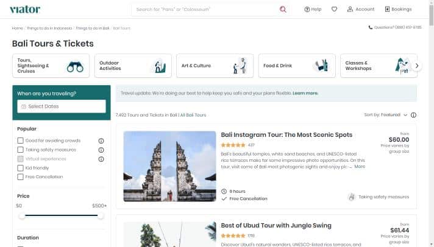This screenshot has height=247, width=434.
Task: Open the wishlist heart icon
Action: coord(334,9)
